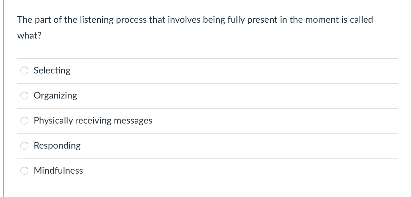Click the question's first line of text
Image resolution: width=411 pixels, height=197 pixels.
coord(195,20)
